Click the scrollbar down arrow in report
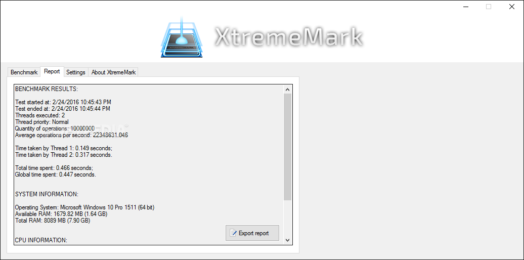This screenshot has height=260, width=524. click(x=287, y=240)
